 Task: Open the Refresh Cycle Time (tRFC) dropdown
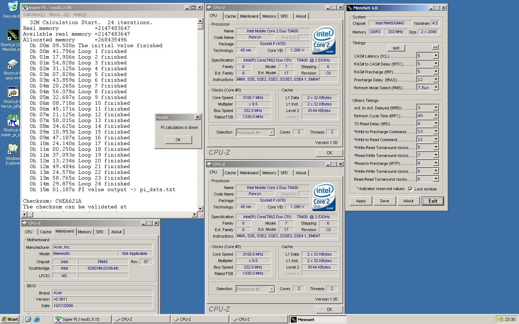[436, 116]
